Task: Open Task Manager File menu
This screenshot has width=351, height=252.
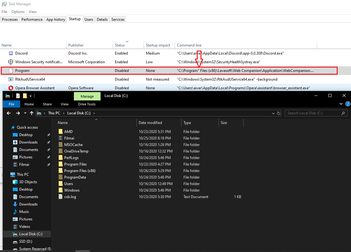Action: pos(4,12)
